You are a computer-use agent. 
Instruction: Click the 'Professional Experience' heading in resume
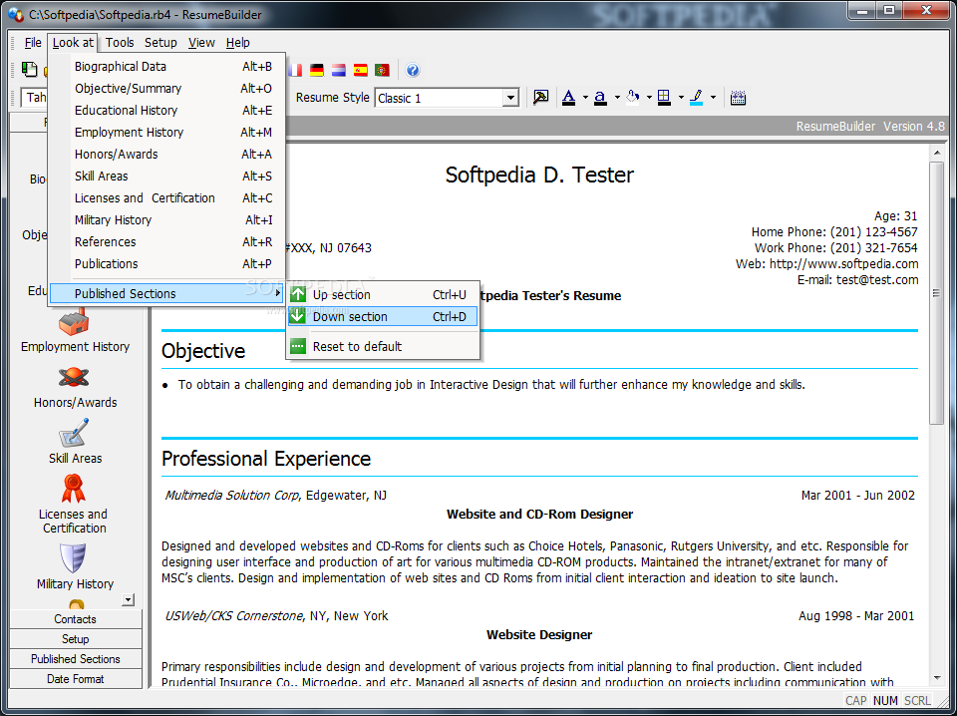(x=266, y=459)
